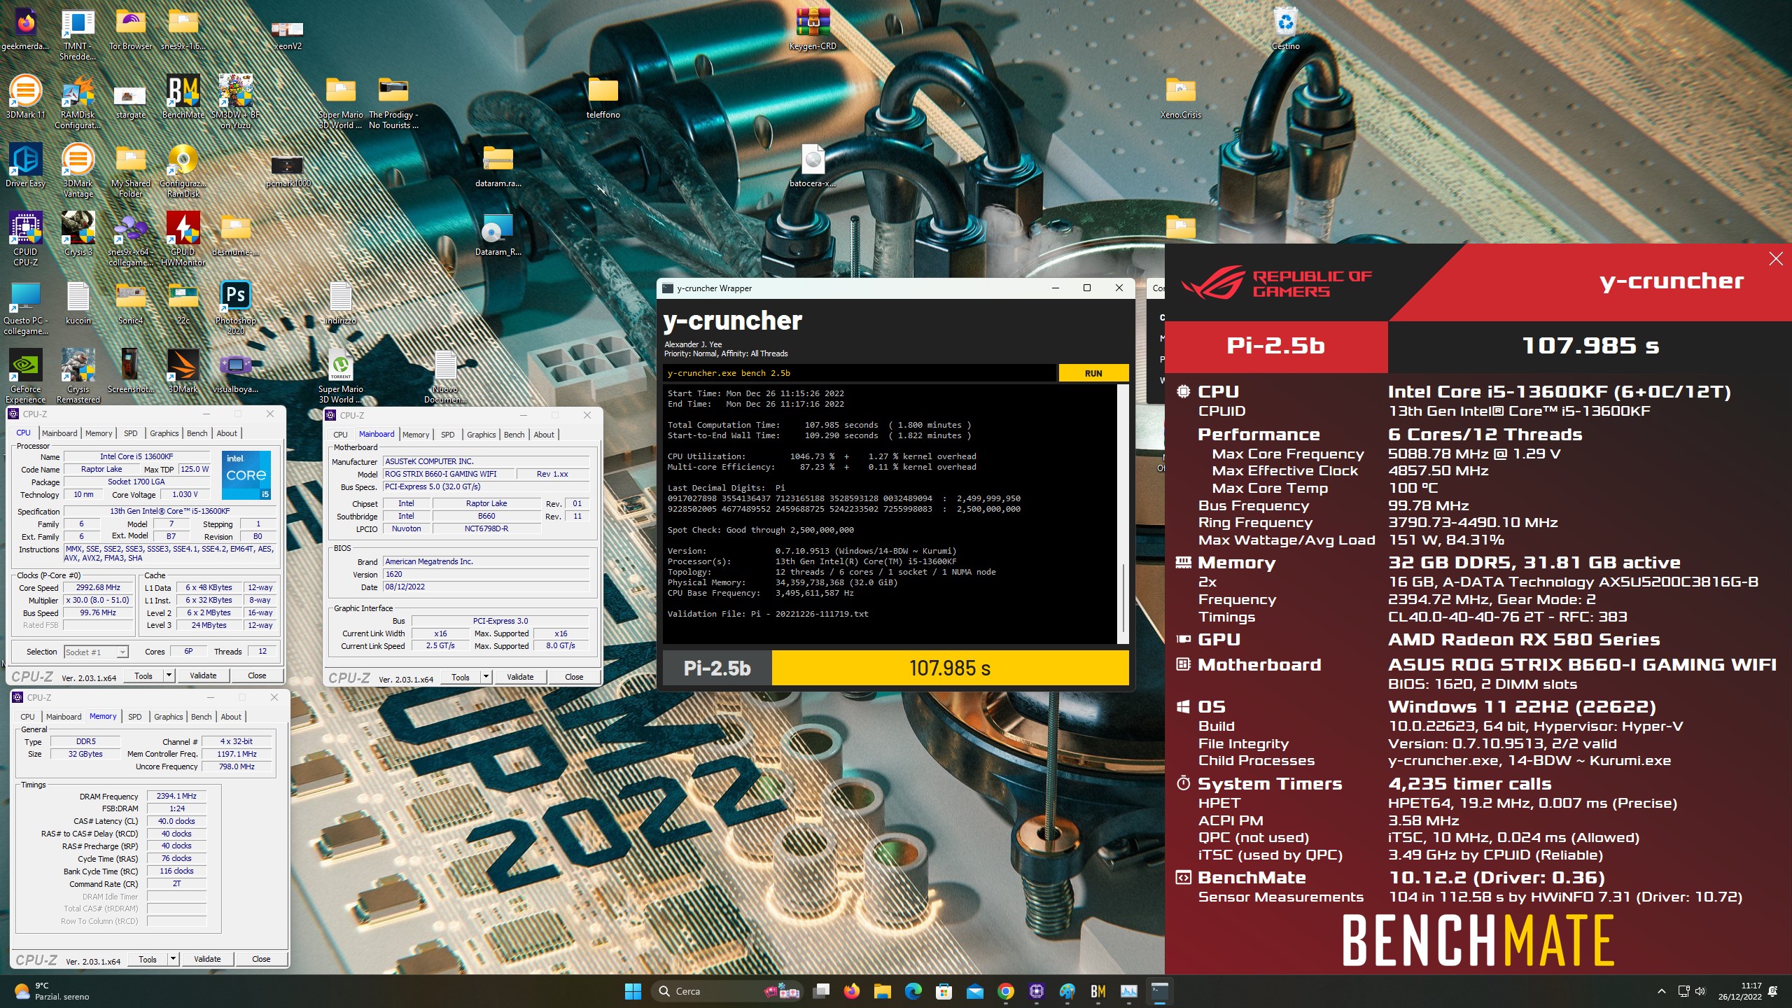
Task: Open the Tor Browser desktop icon
Action: point(130,29)
